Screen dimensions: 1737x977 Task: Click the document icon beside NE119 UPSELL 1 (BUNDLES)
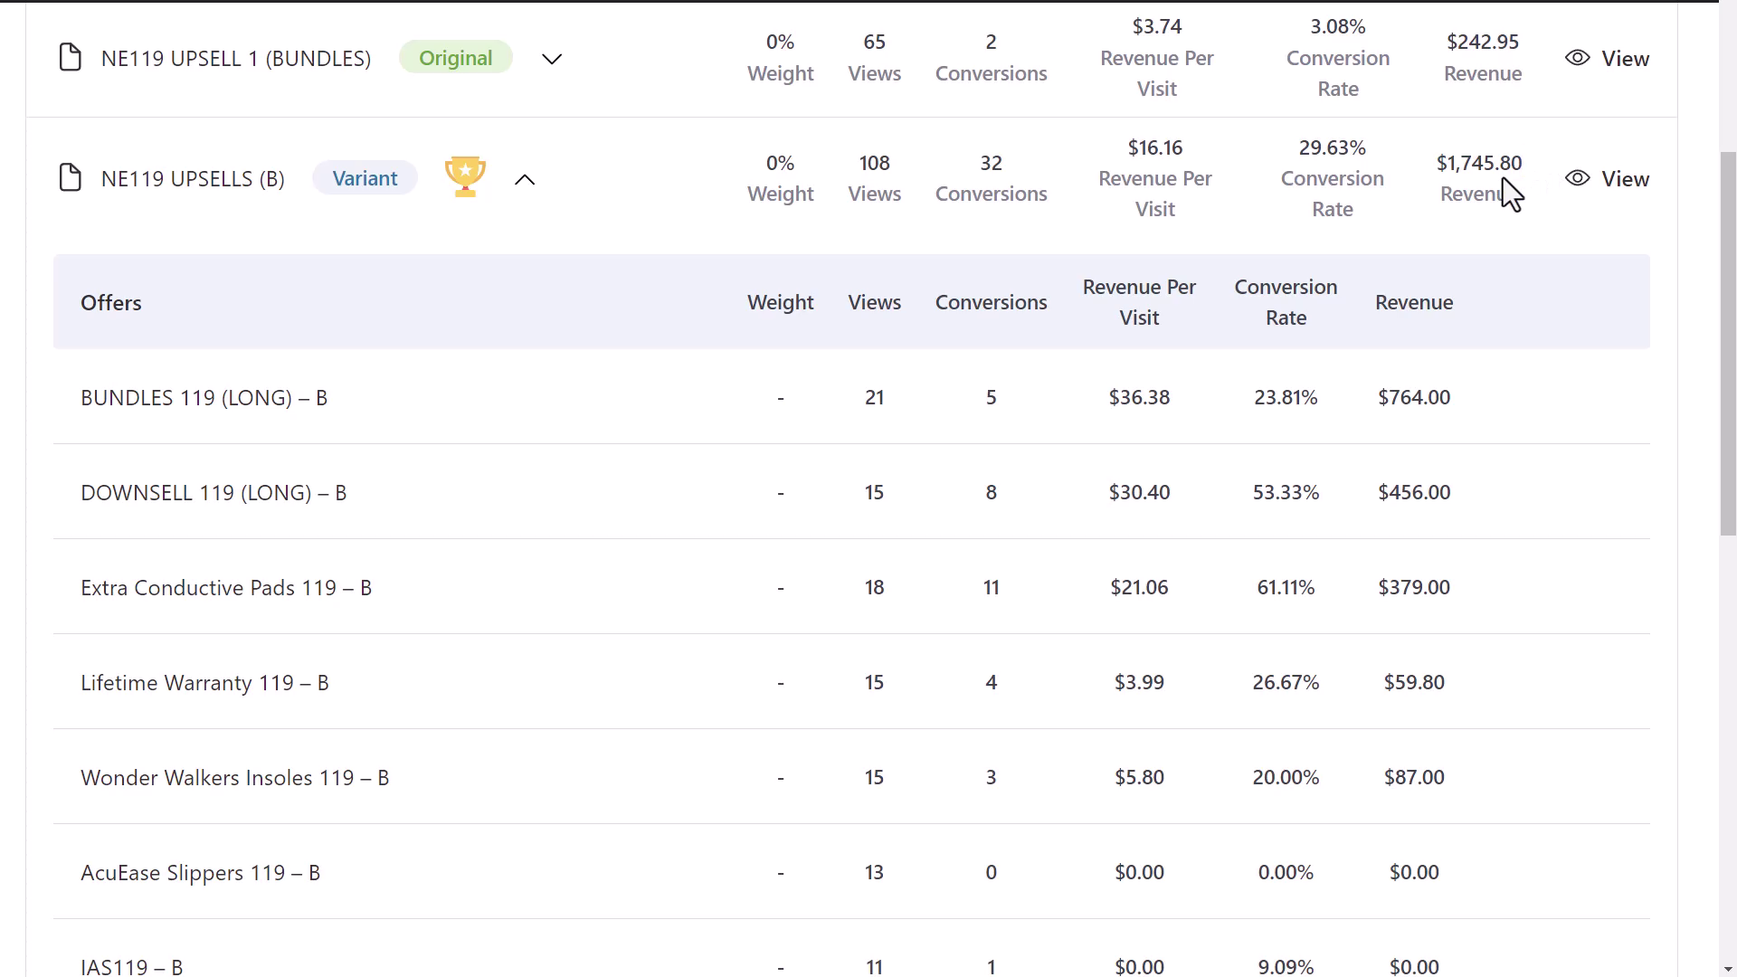point(71,57)
